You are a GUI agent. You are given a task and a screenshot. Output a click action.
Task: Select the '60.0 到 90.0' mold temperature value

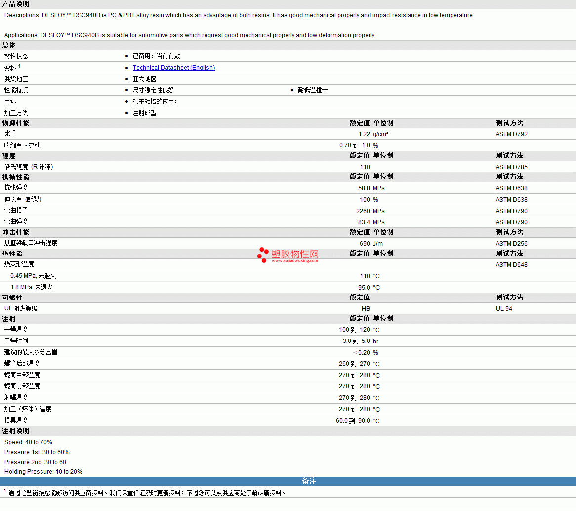(353, 421)
